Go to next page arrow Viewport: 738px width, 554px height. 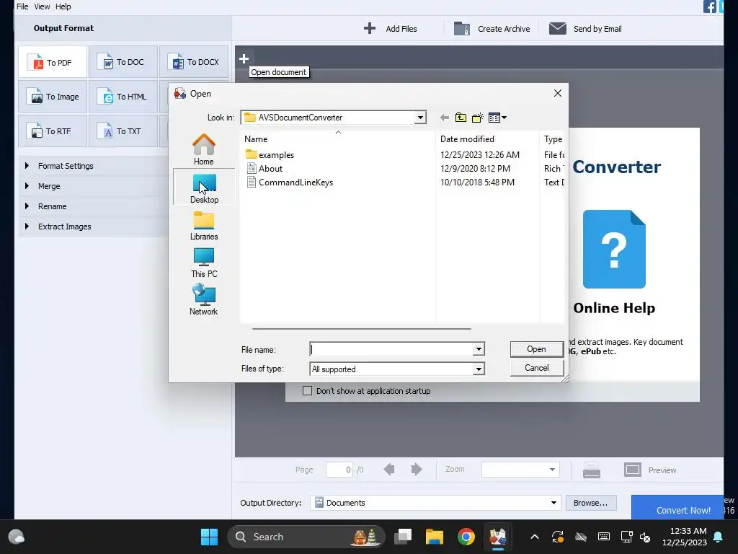[x=416, y=469]
